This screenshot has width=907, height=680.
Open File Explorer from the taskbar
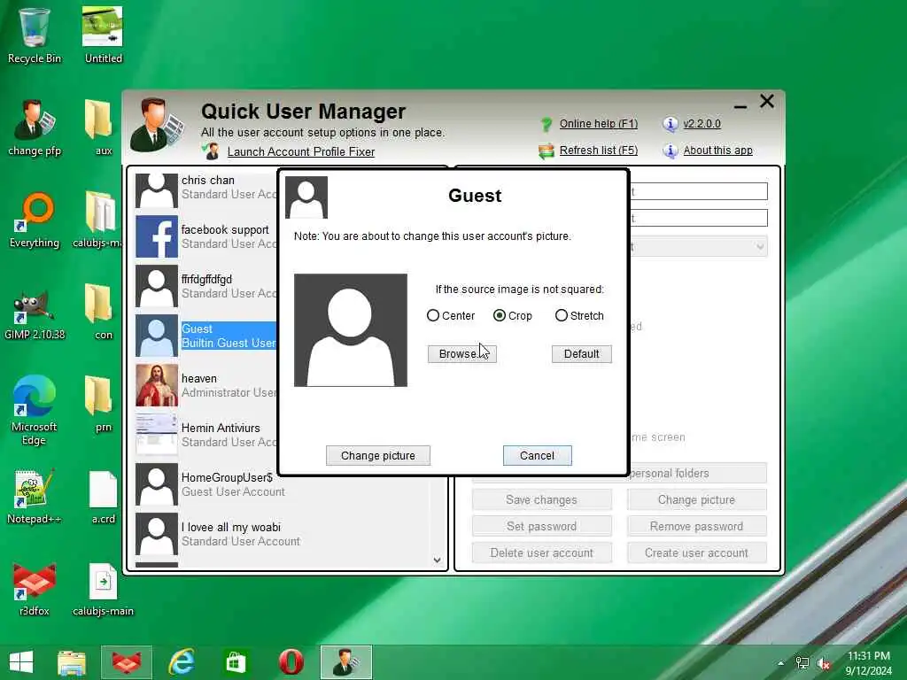click(72, 662)
